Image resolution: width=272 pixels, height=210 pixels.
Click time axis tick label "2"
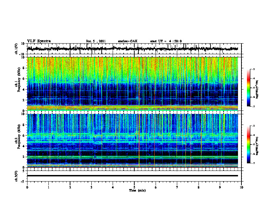[x=70, y=187]
